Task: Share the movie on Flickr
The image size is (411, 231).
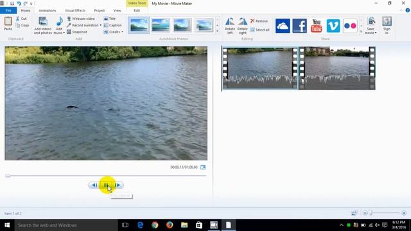Action: pos(350,26)
